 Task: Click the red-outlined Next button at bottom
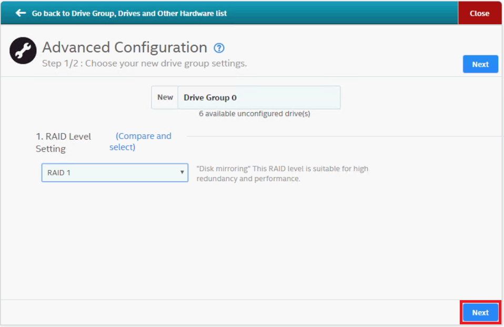point(480,312)
